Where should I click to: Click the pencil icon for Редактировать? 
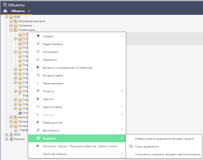(38, 44)
